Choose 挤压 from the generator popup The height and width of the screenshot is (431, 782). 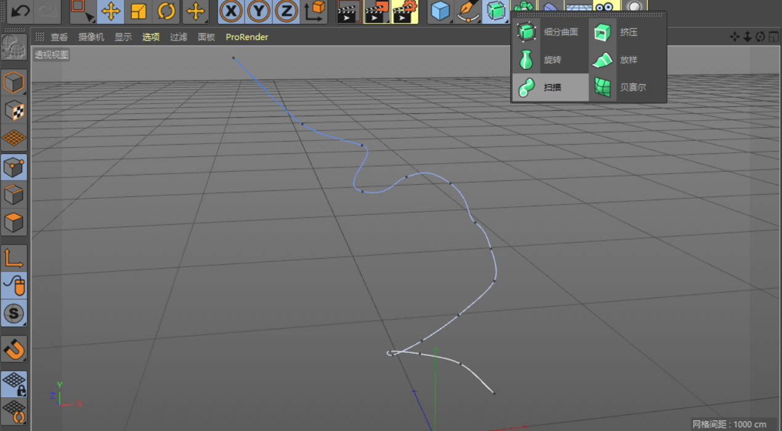pyautogui.click(x=629, y=32)
